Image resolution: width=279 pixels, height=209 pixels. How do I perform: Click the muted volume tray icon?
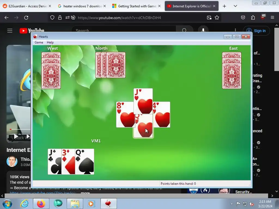(251, 204)
